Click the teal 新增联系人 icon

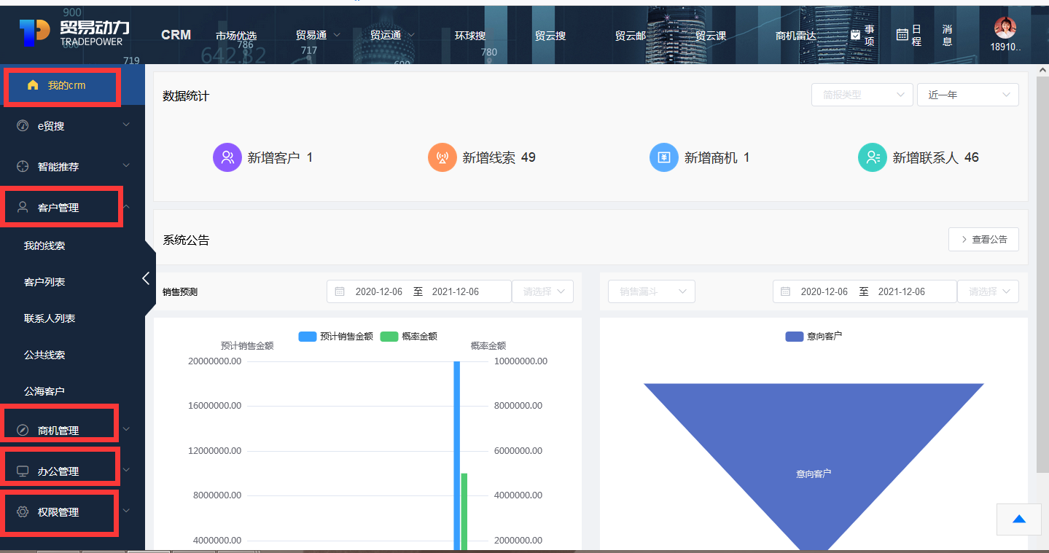872,157
